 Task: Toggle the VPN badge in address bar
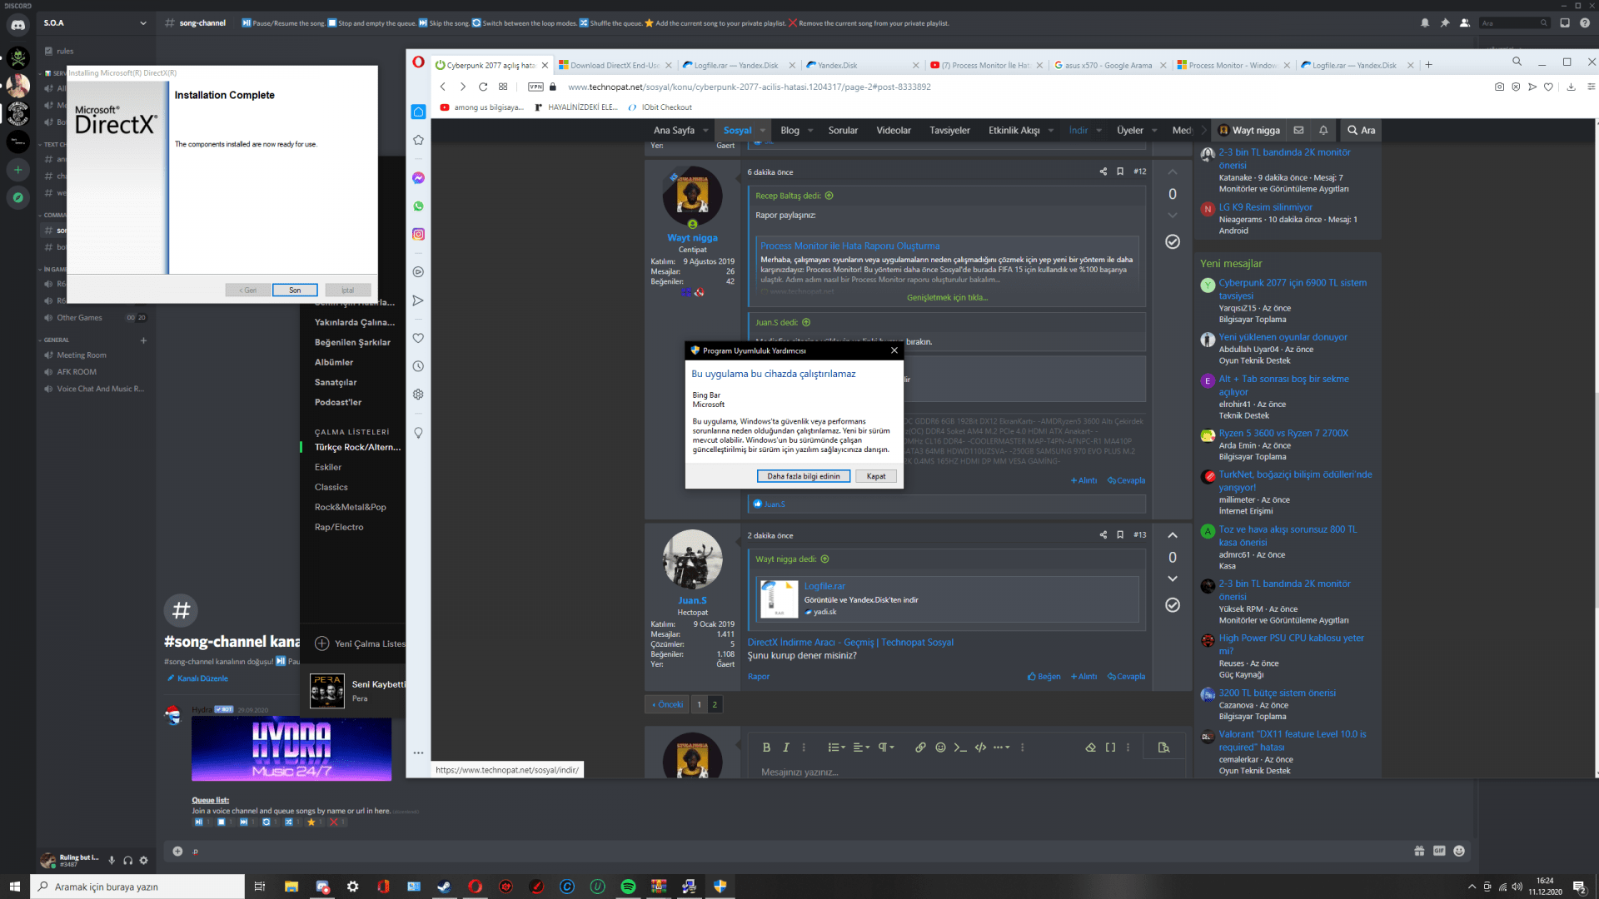(535, 87)
